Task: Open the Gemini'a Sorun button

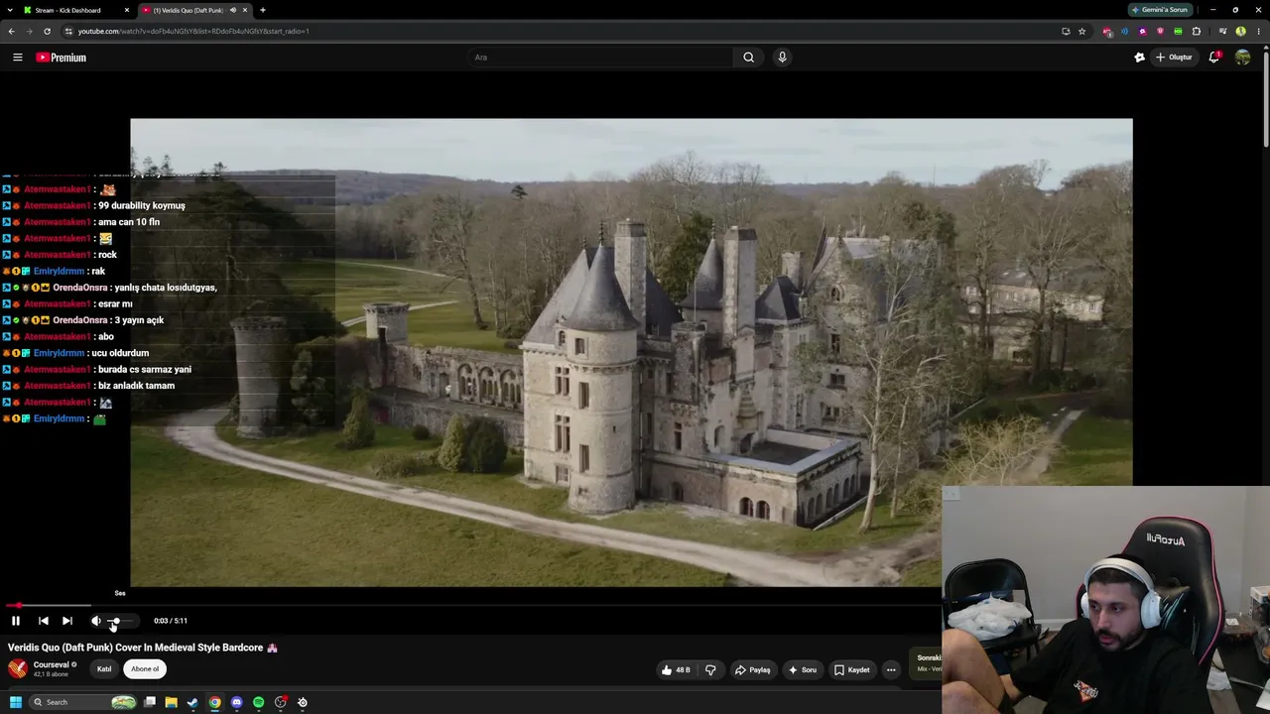Action: pyautogui.click(x=1160, y=10)
